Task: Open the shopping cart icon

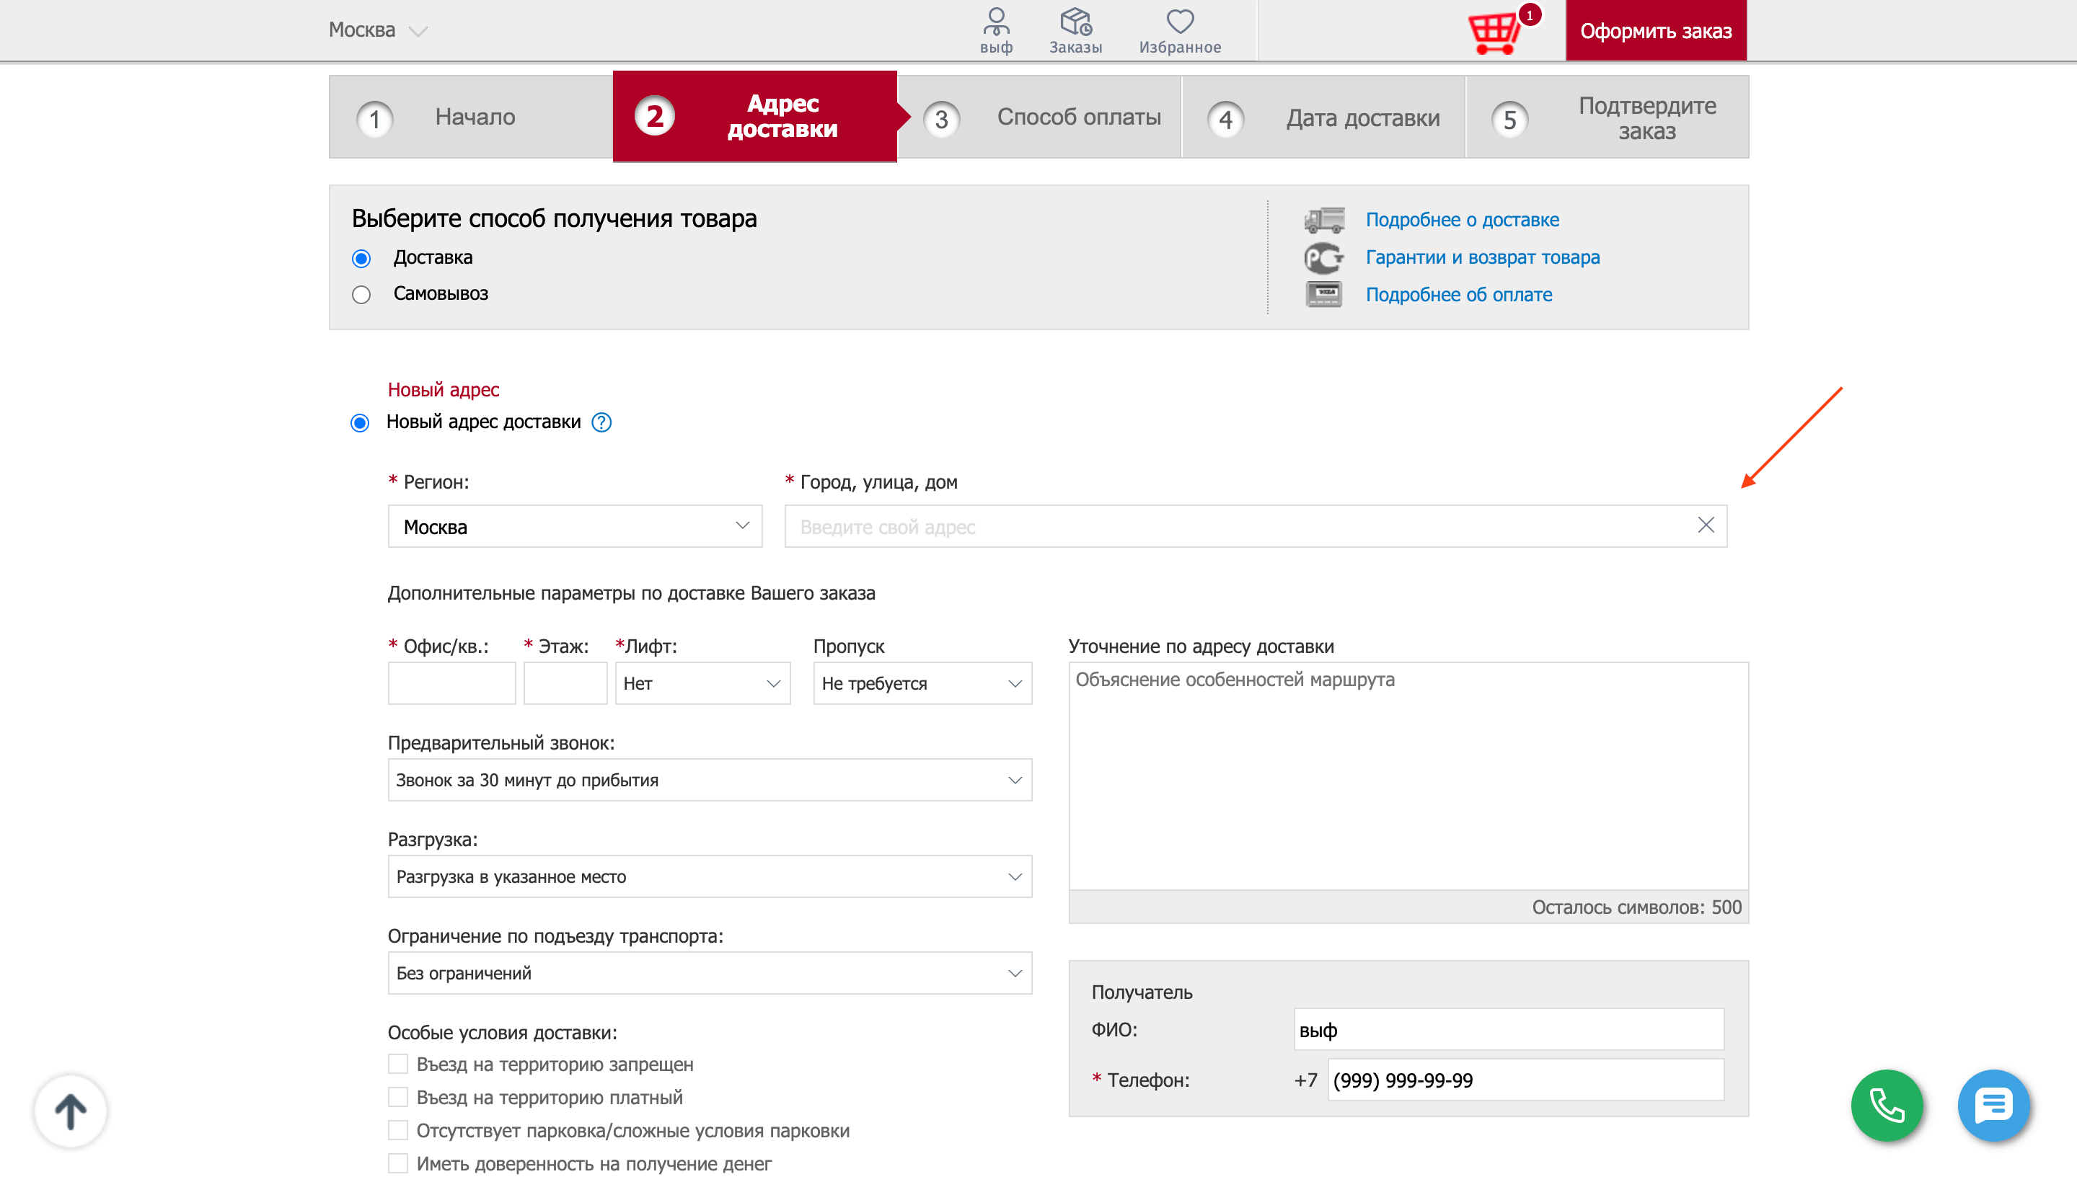Action: click(1494, 32)
